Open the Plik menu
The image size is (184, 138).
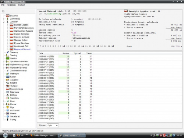coord(3,5)
